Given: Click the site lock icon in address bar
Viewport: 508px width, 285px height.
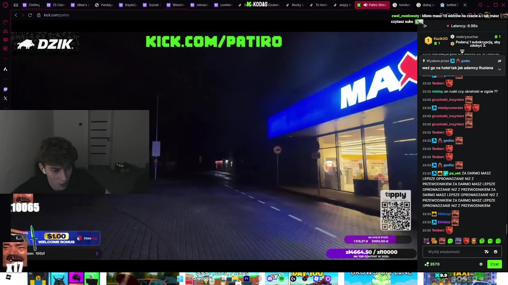Looking at the screenshot, I should 38,15.
